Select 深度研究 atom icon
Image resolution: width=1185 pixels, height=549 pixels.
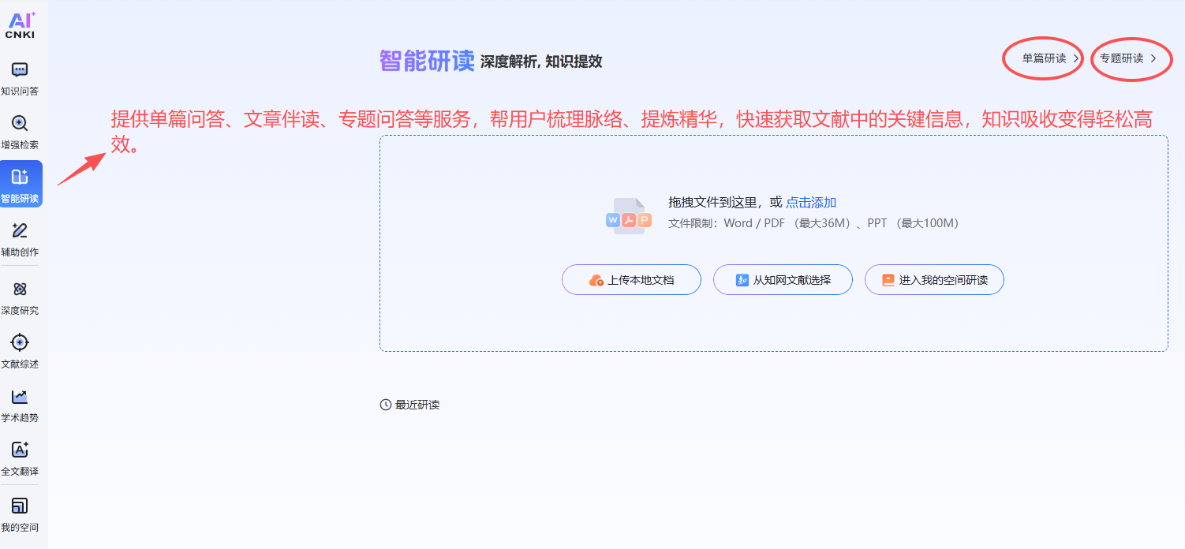(x=20, y=289)
